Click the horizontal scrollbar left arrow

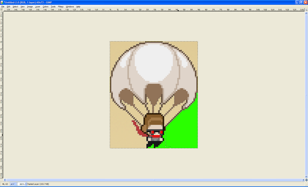5,180
